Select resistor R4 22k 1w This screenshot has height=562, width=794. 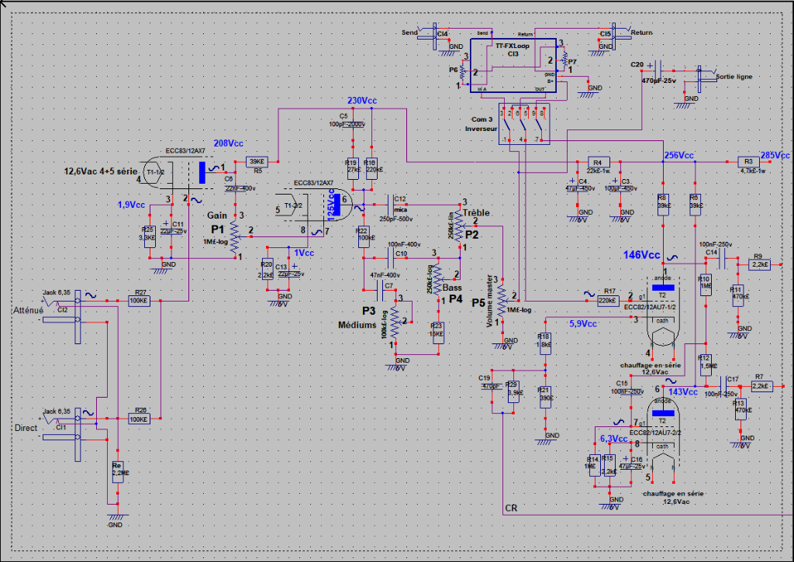[x=596, y=162]
